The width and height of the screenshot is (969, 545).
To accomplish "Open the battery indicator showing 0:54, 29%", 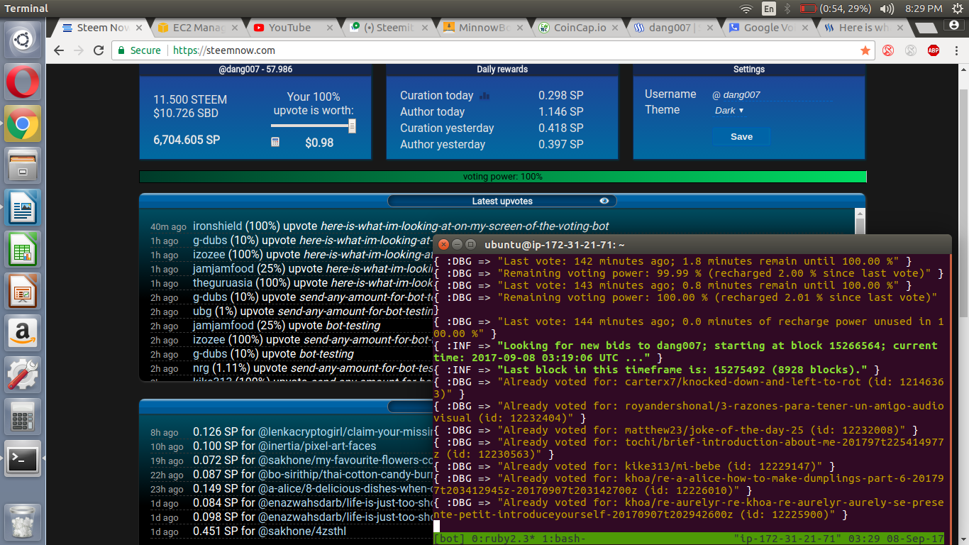I will (836, 9).
